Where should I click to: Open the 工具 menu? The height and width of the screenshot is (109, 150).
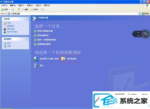(x=38, y=5)
